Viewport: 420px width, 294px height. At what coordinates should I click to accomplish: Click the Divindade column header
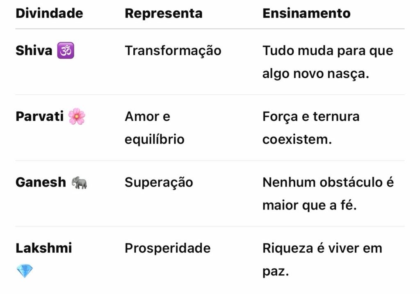point(49,13)
